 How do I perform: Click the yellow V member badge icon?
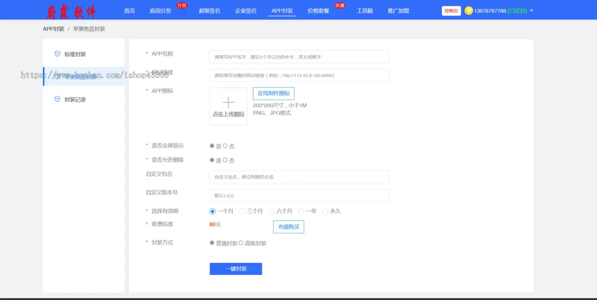469,10
